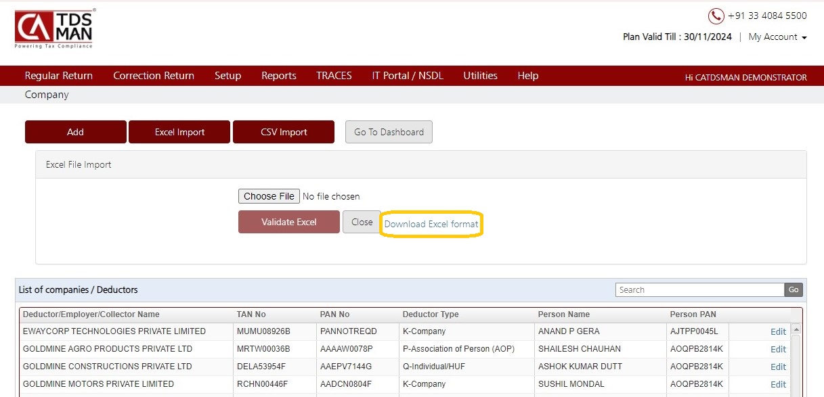Click the Plan Valid Till date text
Viewport: 824px width, 397px height.
[x=677, y=37]
